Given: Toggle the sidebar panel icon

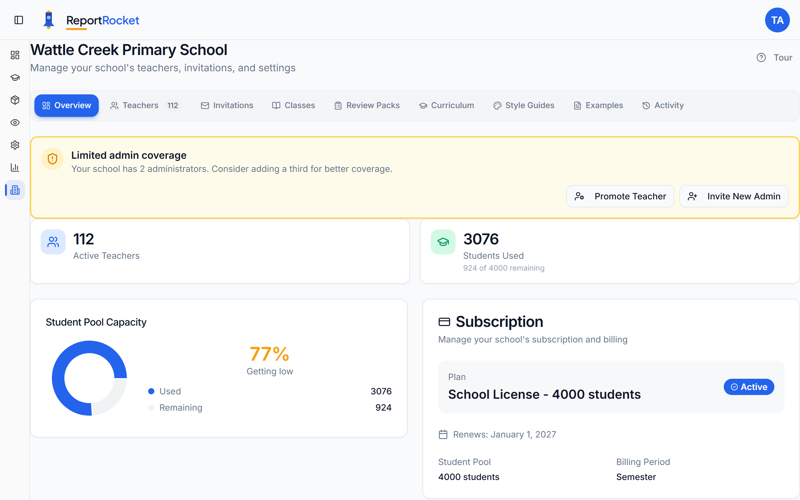Looking at the screenshot, I should (19, 20).
